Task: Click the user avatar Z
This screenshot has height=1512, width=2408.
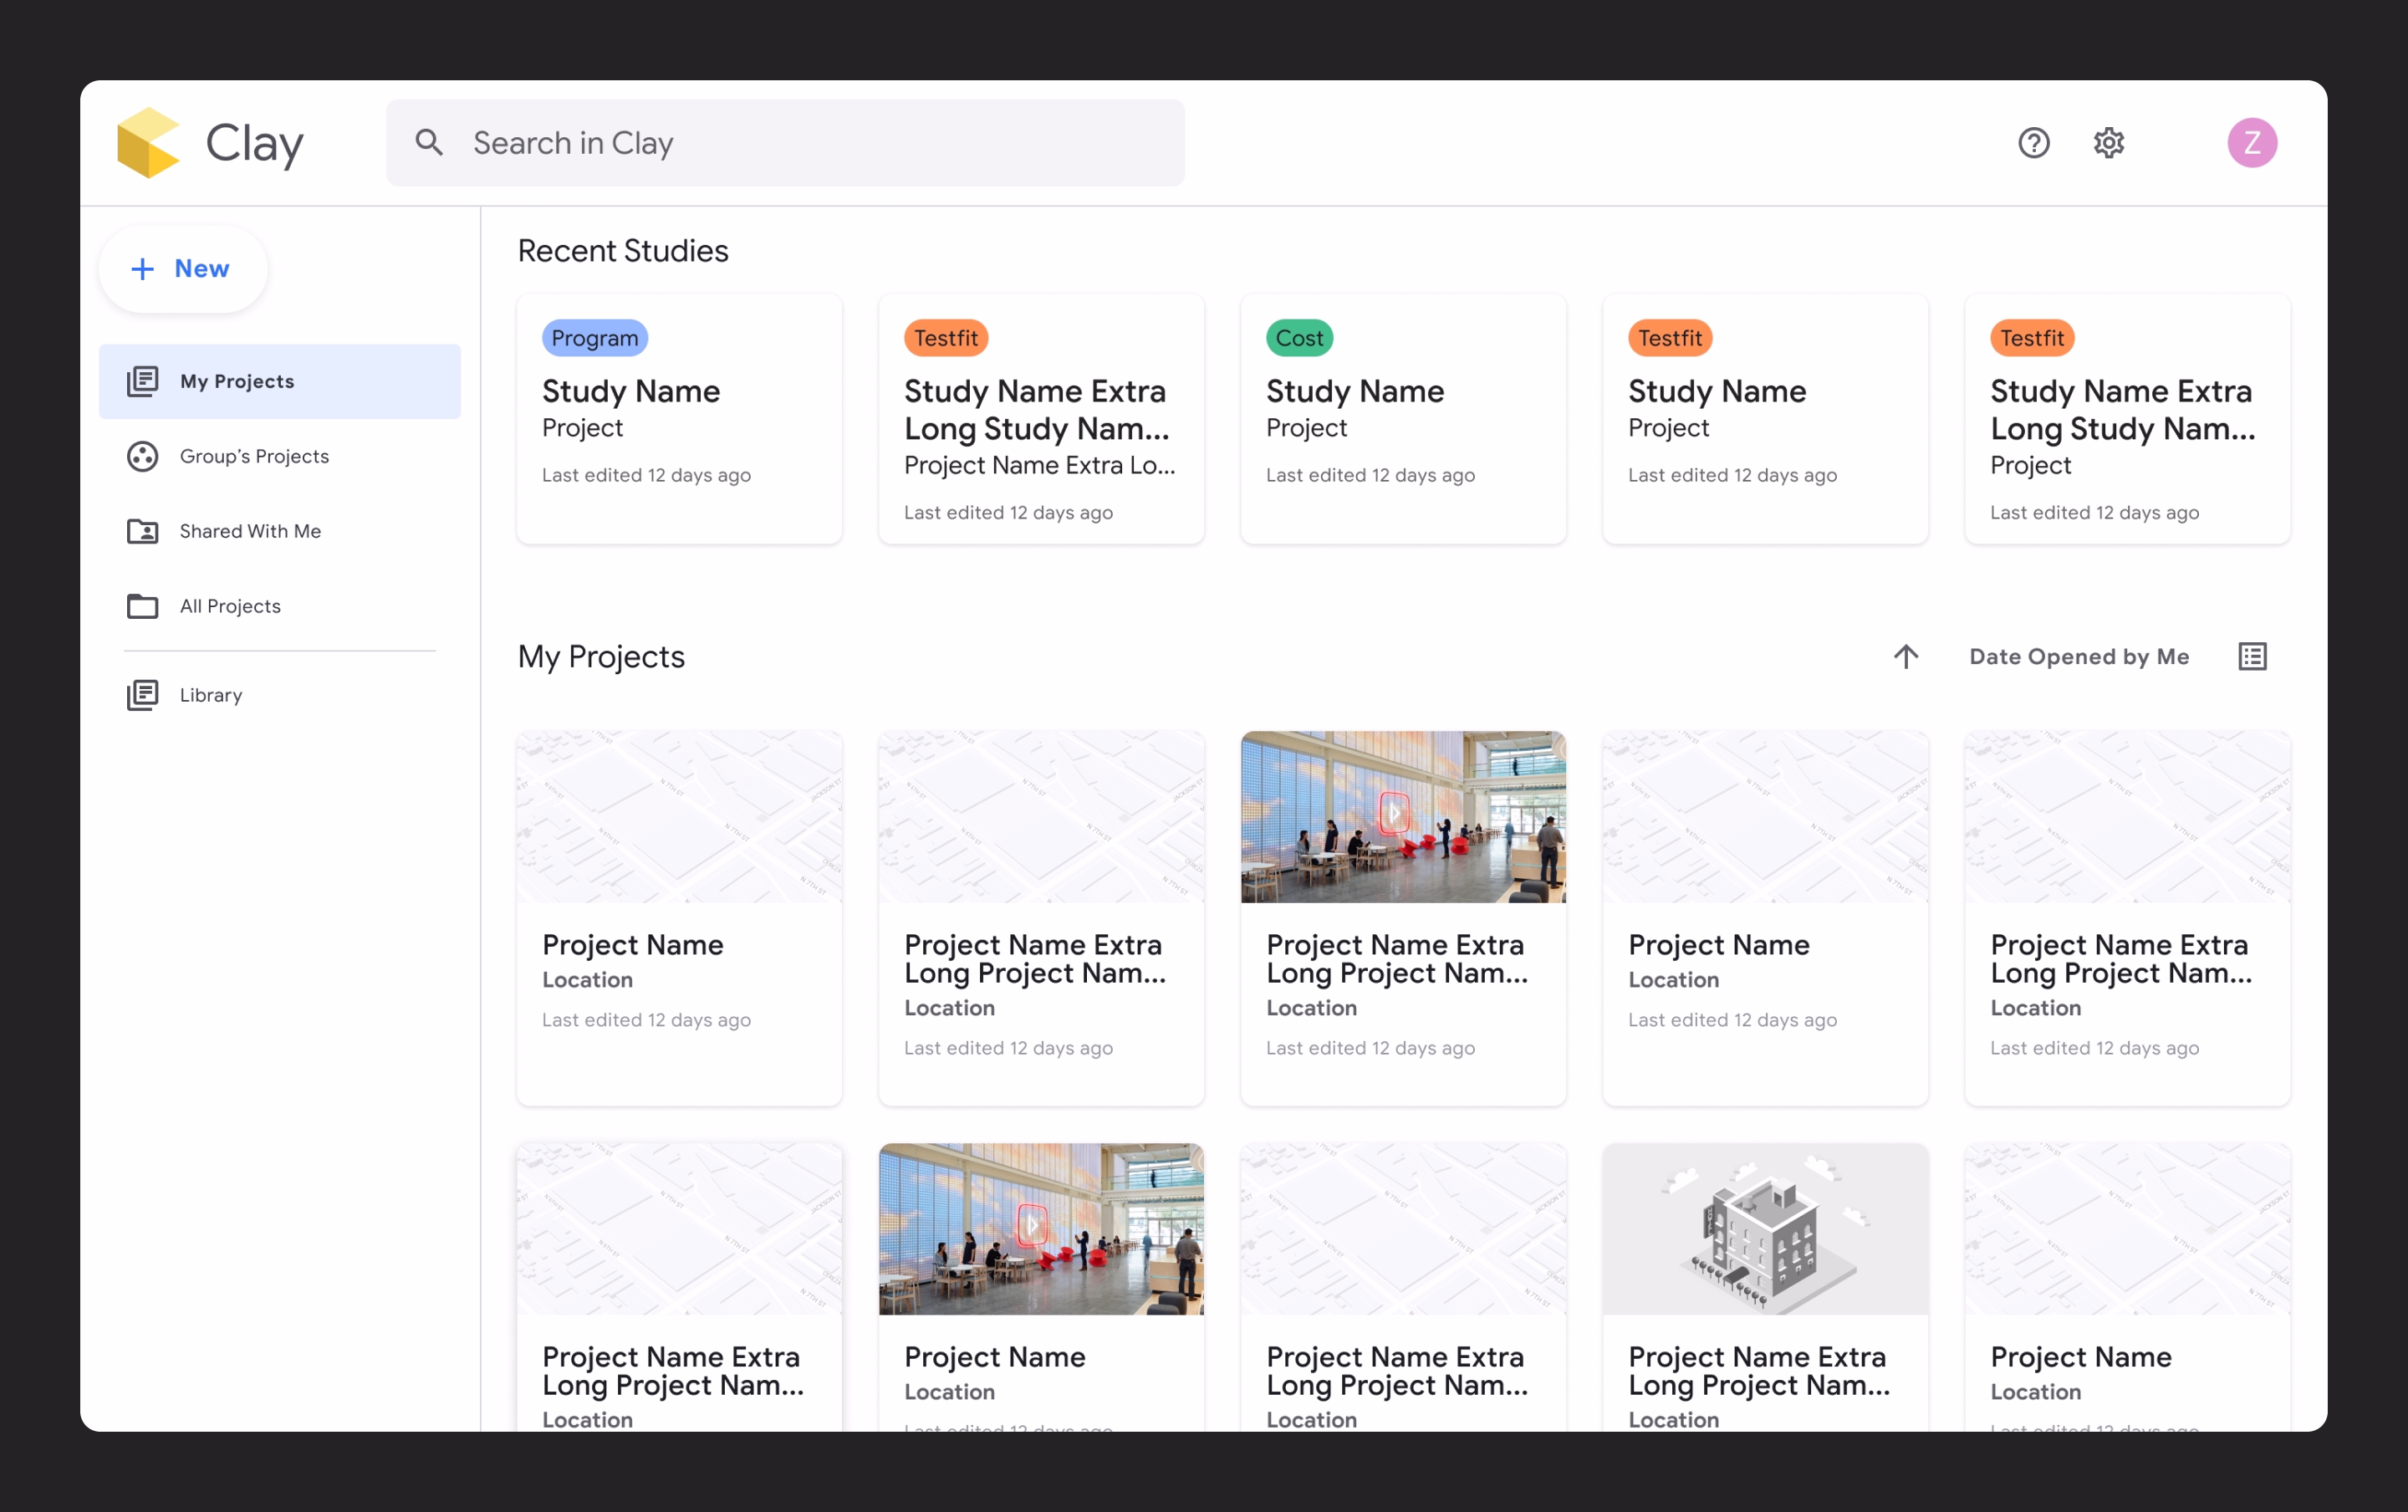Action: [x=2251, y=143]
